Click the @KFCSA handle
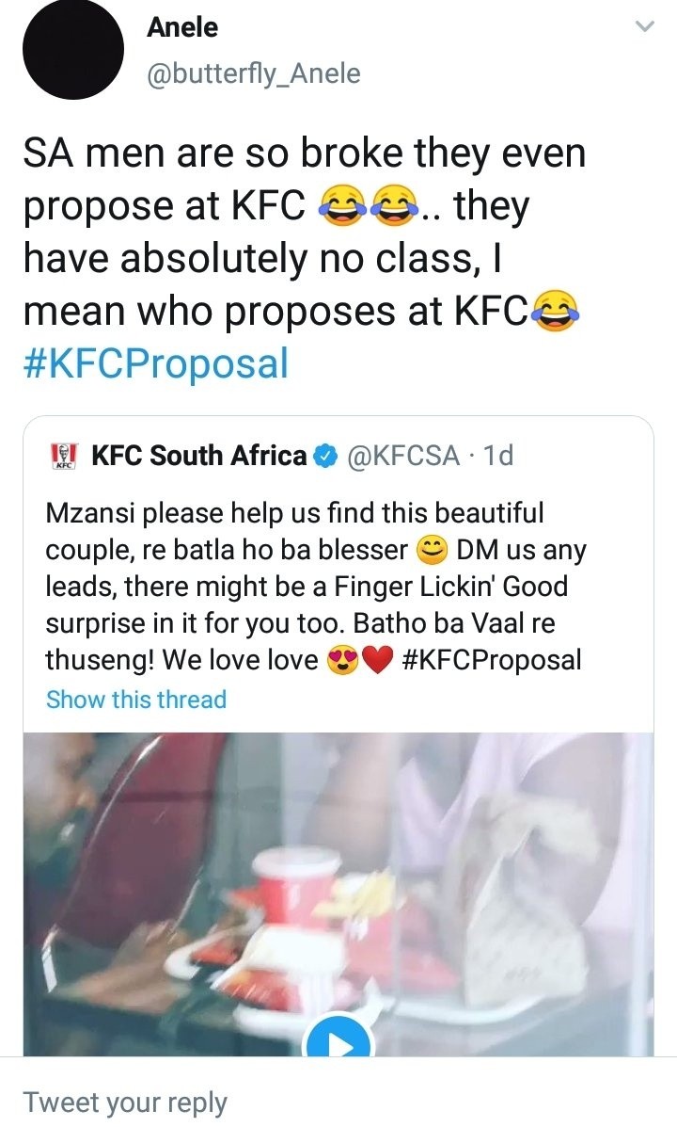The width and height of the screenshot is (677, 1127). [403, 457]
